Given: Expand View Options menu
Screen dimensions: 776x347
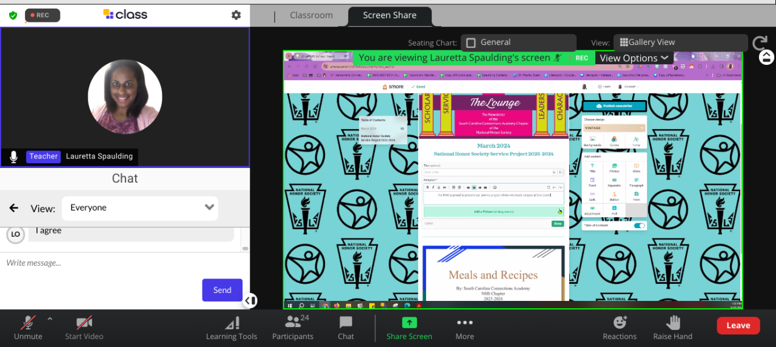Looking at the screenshot, I should pos(635,58).
